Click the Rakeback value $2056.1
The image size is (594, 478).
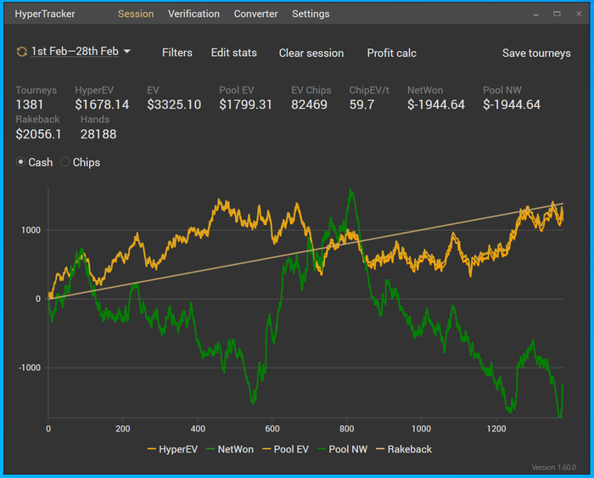[38, 134]
